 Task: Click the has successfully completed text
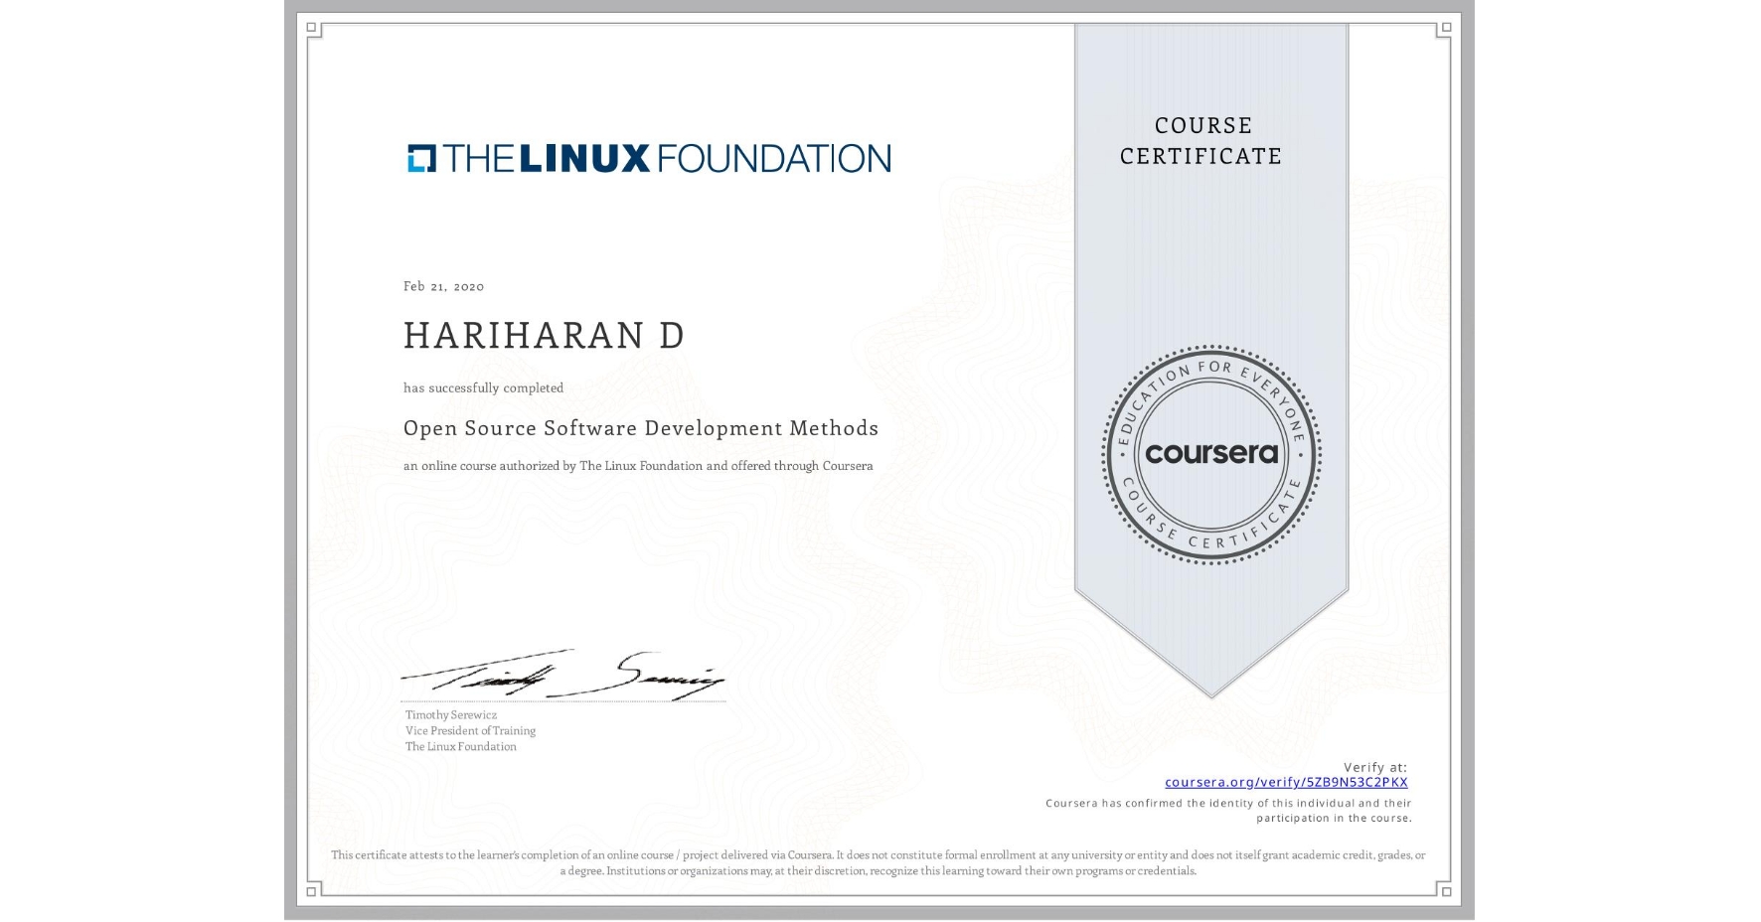(x=483, y=387)
